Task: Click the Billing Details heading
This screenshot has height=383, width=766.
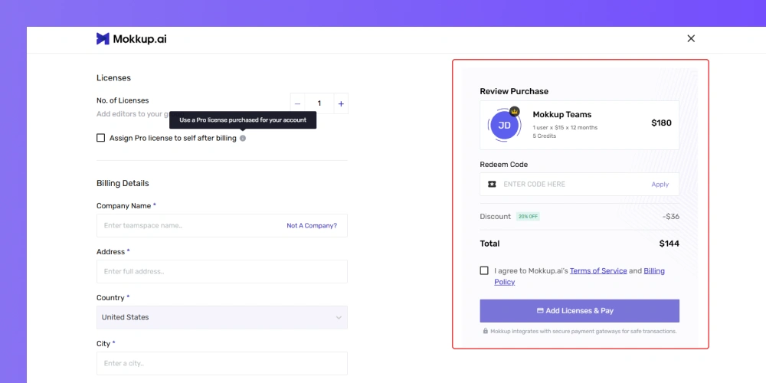Action: 123,183
